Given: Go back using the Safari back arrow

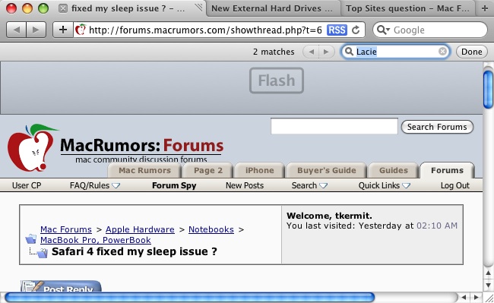Looking at the screenshot, I should pos(17,30).
